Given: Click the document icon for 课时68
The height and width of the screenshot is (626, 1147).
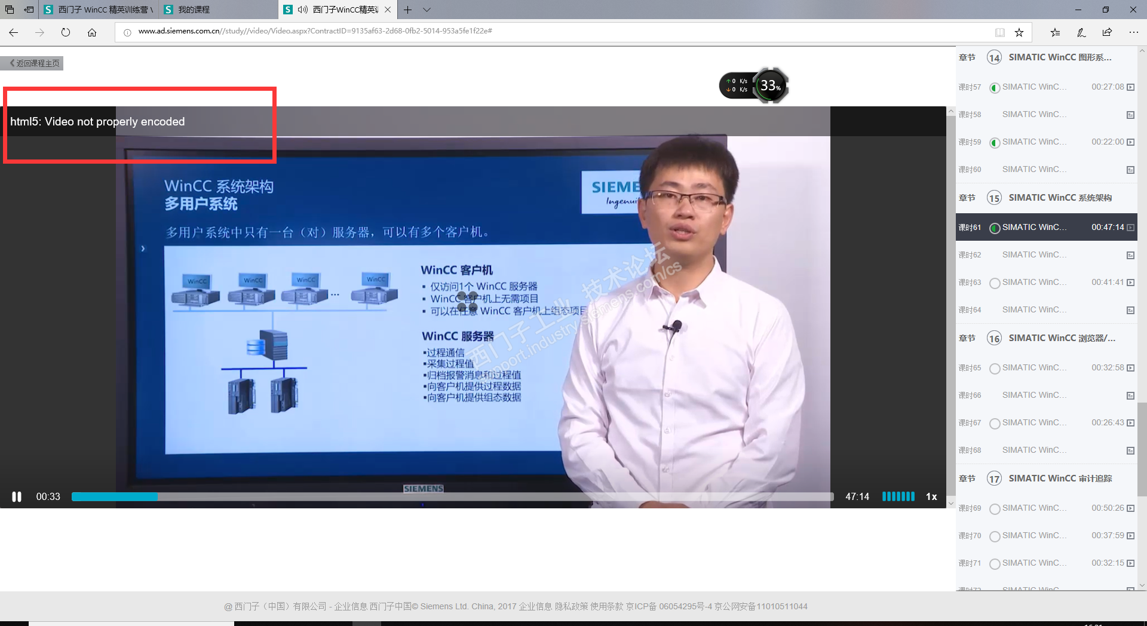Looking at the screenshot, I should point(1130,450).
